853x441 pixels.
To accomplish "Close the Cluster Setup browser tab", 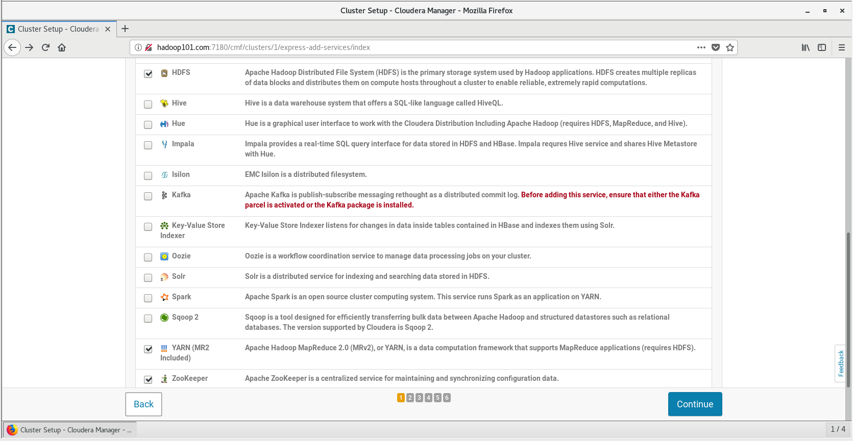I will (x=108, y=29).
